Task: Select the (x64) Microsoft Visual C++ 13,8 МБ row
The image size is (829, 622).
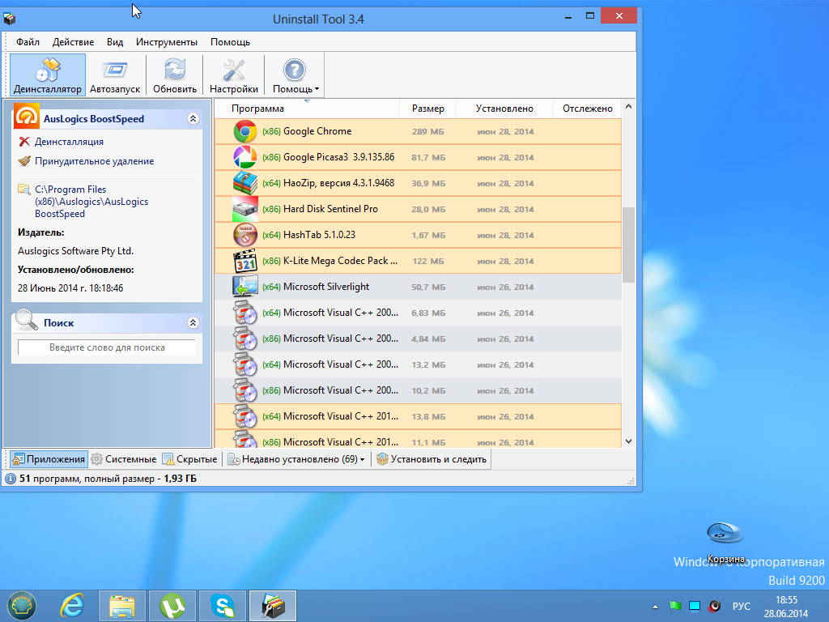Action: pyautogui.click(x=418, y=416)
